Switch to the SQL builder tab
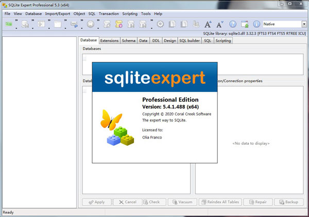This screenshot has width=309, height=217. 190,41
